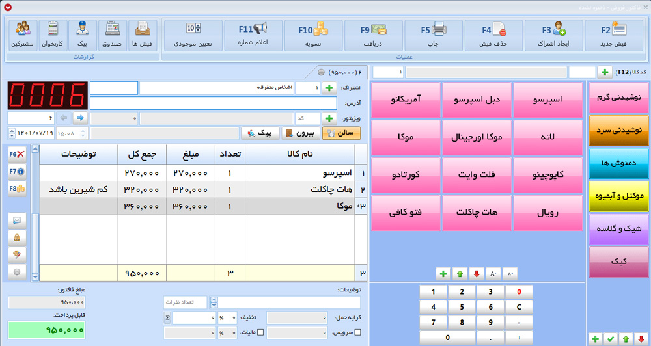The width and height of the screenshot is (651, 346).
Task: Click the green up arrow under the product grid
Action: pos(460,274)
